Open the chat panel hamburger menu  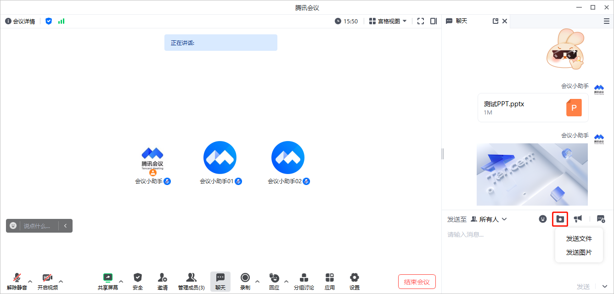coord(607,21)
